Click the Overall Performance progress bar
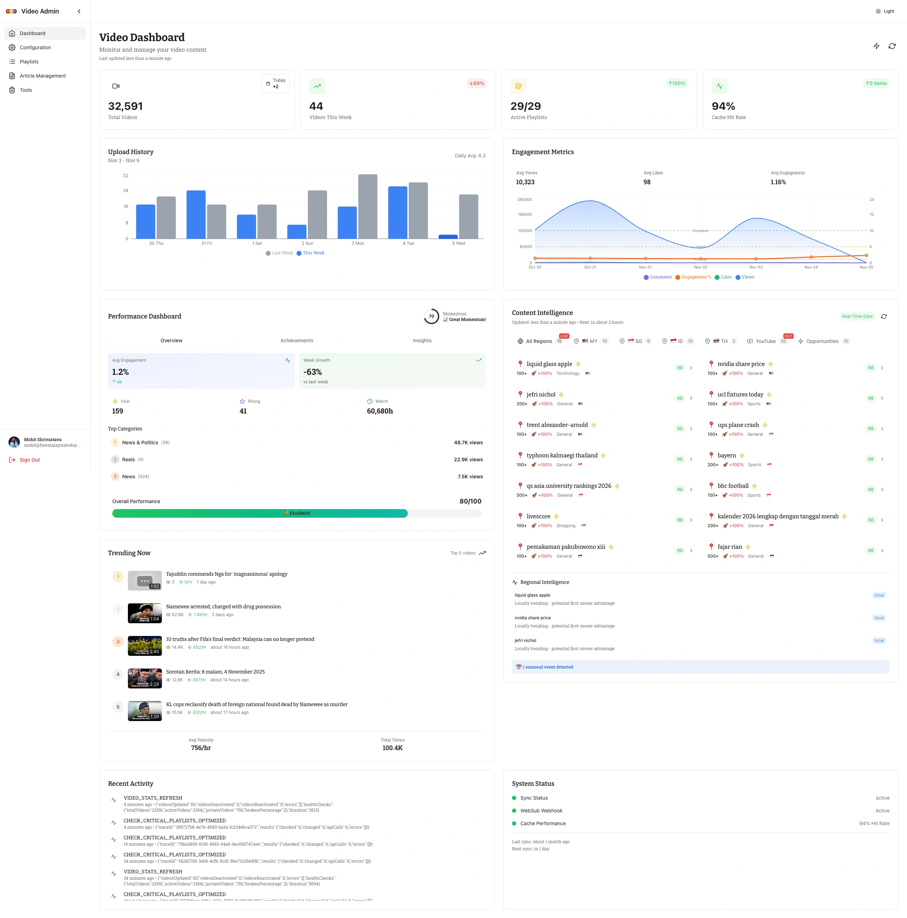The image size is (907, 918). (297, 514)
